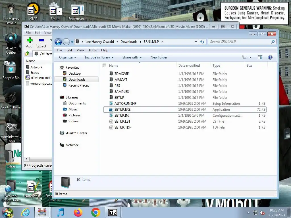Open Explorer help question mark icon

pyautogui.click(x=270, y=57)
